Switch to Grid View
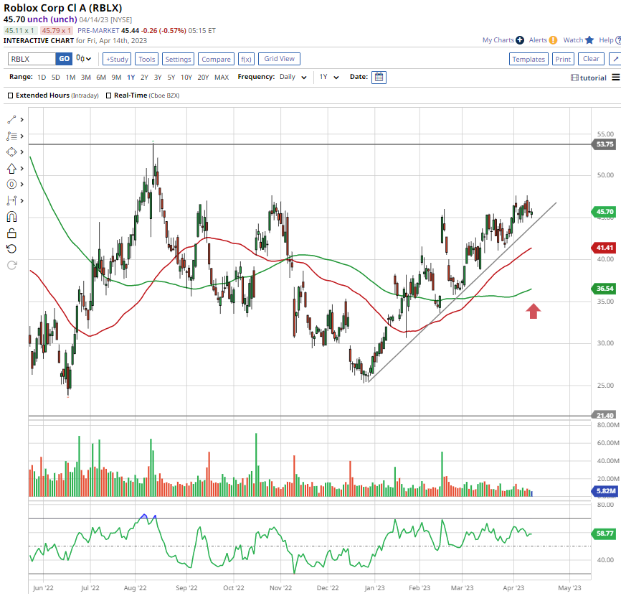The image size is (621, 601). pyautogui.click(x=279, y=59)
